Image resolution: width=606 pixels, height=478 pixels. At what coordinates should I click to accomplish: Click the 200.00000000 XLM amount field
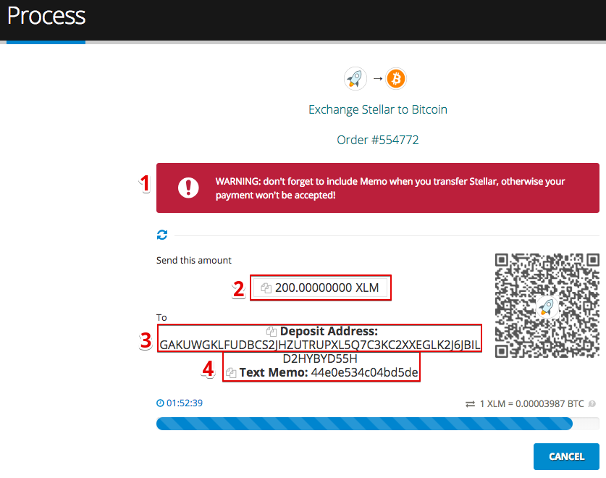click(x=321, y=288)
